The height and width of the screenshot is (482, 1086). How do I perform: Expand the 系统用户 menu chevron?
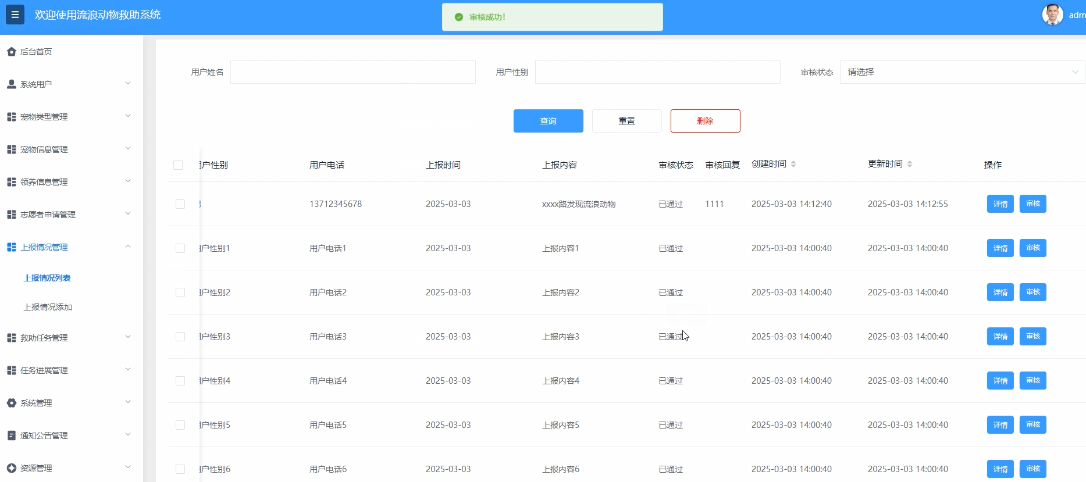(128, 83)
